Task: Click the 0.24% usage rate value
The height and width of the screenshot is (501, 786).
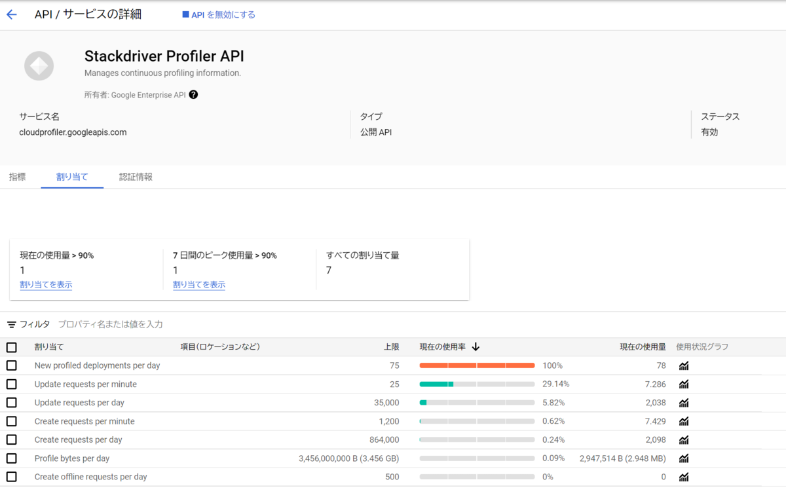Action: coord(553,439)
